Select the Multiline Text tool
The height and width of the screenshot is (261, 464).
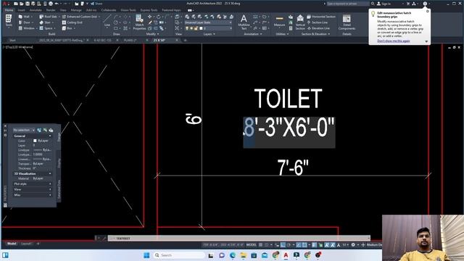coord(244,22)
